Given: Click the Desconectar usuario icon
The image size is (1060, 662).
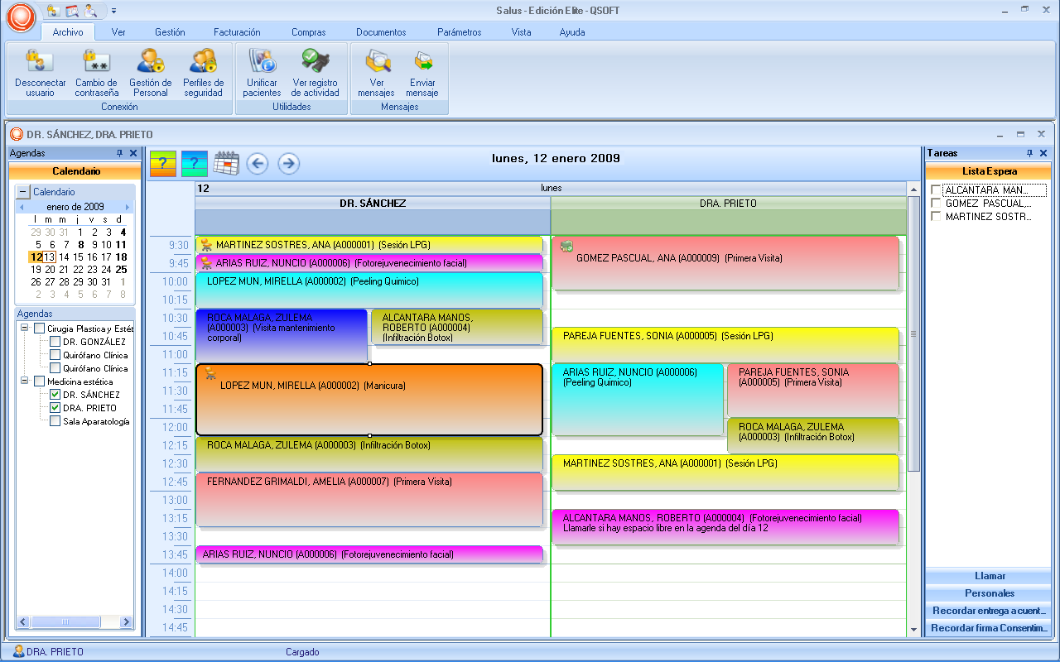Looking at the screenshot, I should 40,63.
